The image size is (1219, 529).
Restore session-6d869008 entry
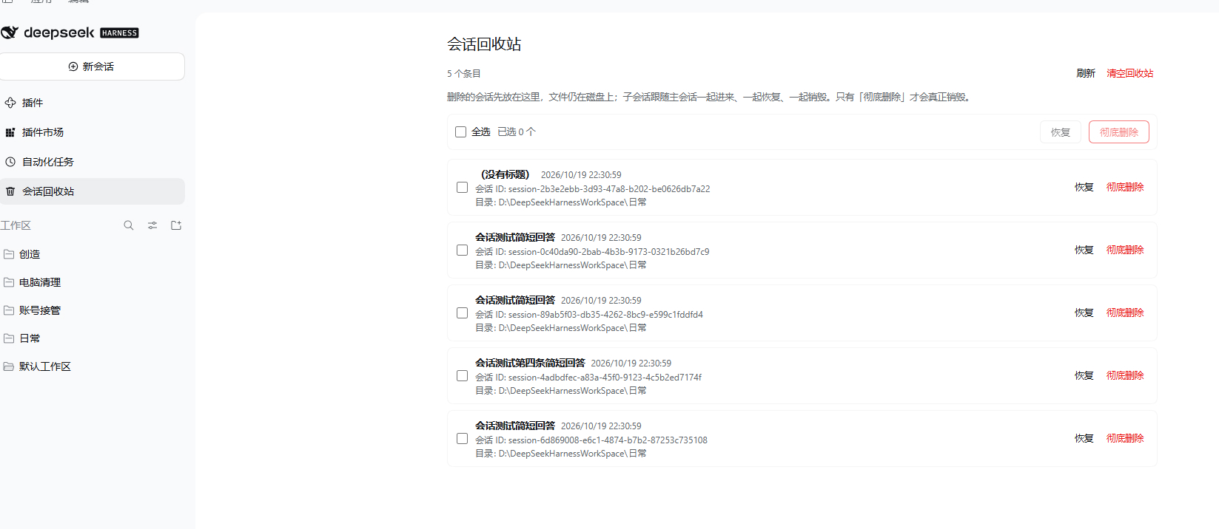(x=1084, y=439)
